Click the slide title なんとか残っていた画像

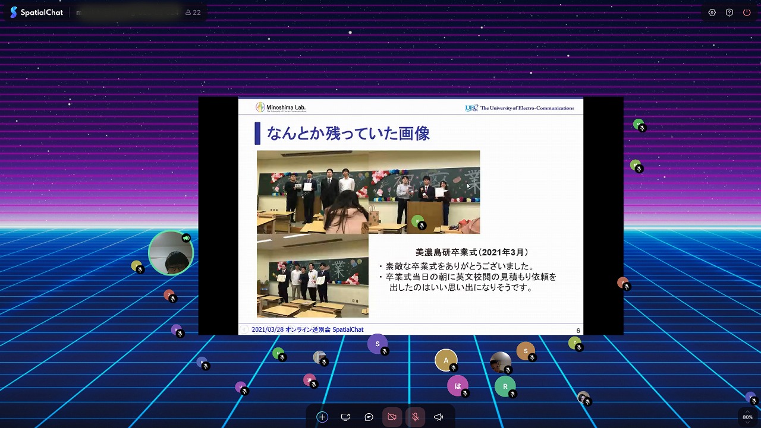click(x=348, y=133)
